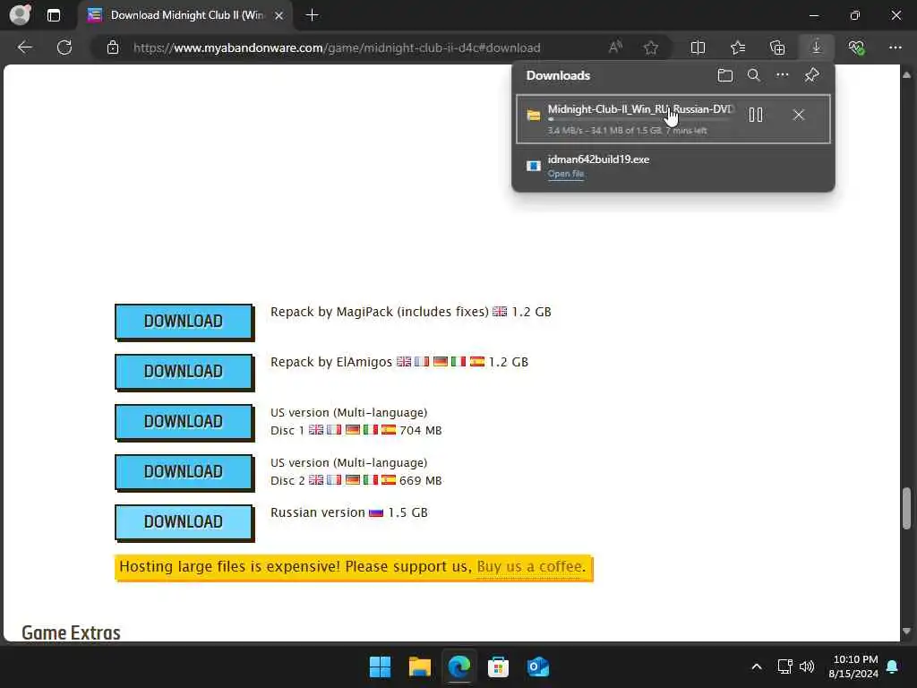The image size is (917, 688).
Task: Follow the Buy us a coffee link
Action: [531, 567]
